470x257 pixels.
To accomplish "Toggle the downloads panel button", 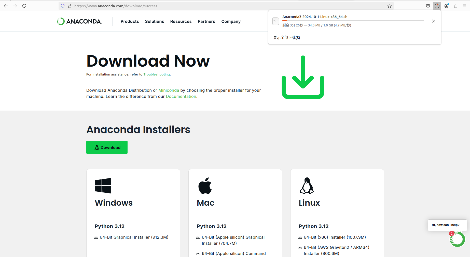I will (437, 6).
